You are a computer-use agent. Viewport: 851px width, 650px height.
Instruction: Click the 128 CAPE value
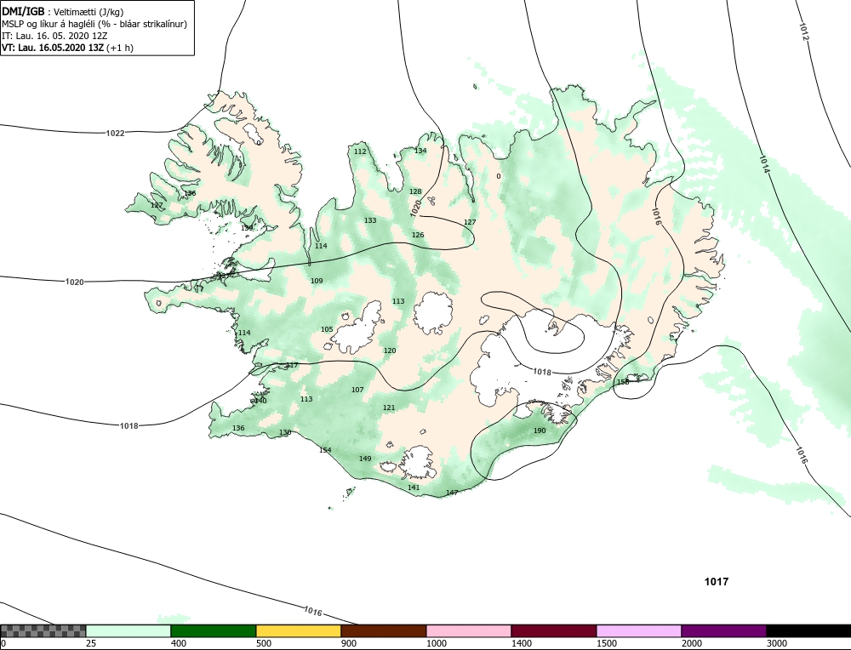[415, 191]
